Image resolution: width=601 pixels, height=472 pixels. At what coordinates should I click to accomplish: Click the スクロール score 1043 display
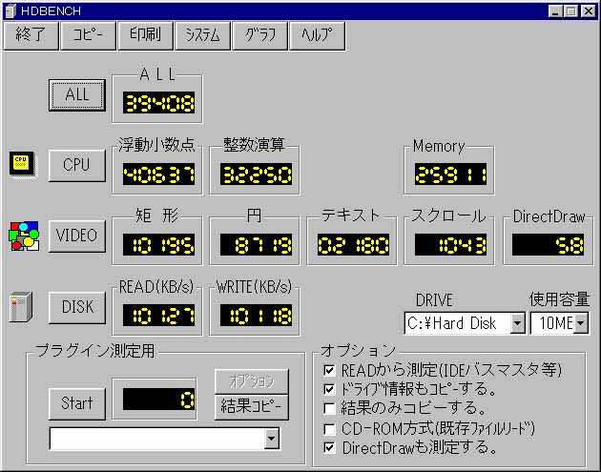point(450,244)
